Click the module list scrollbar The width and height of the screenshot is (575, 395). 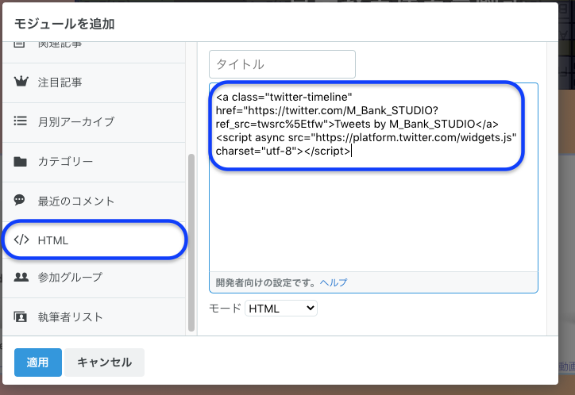[x=191, y=243]
